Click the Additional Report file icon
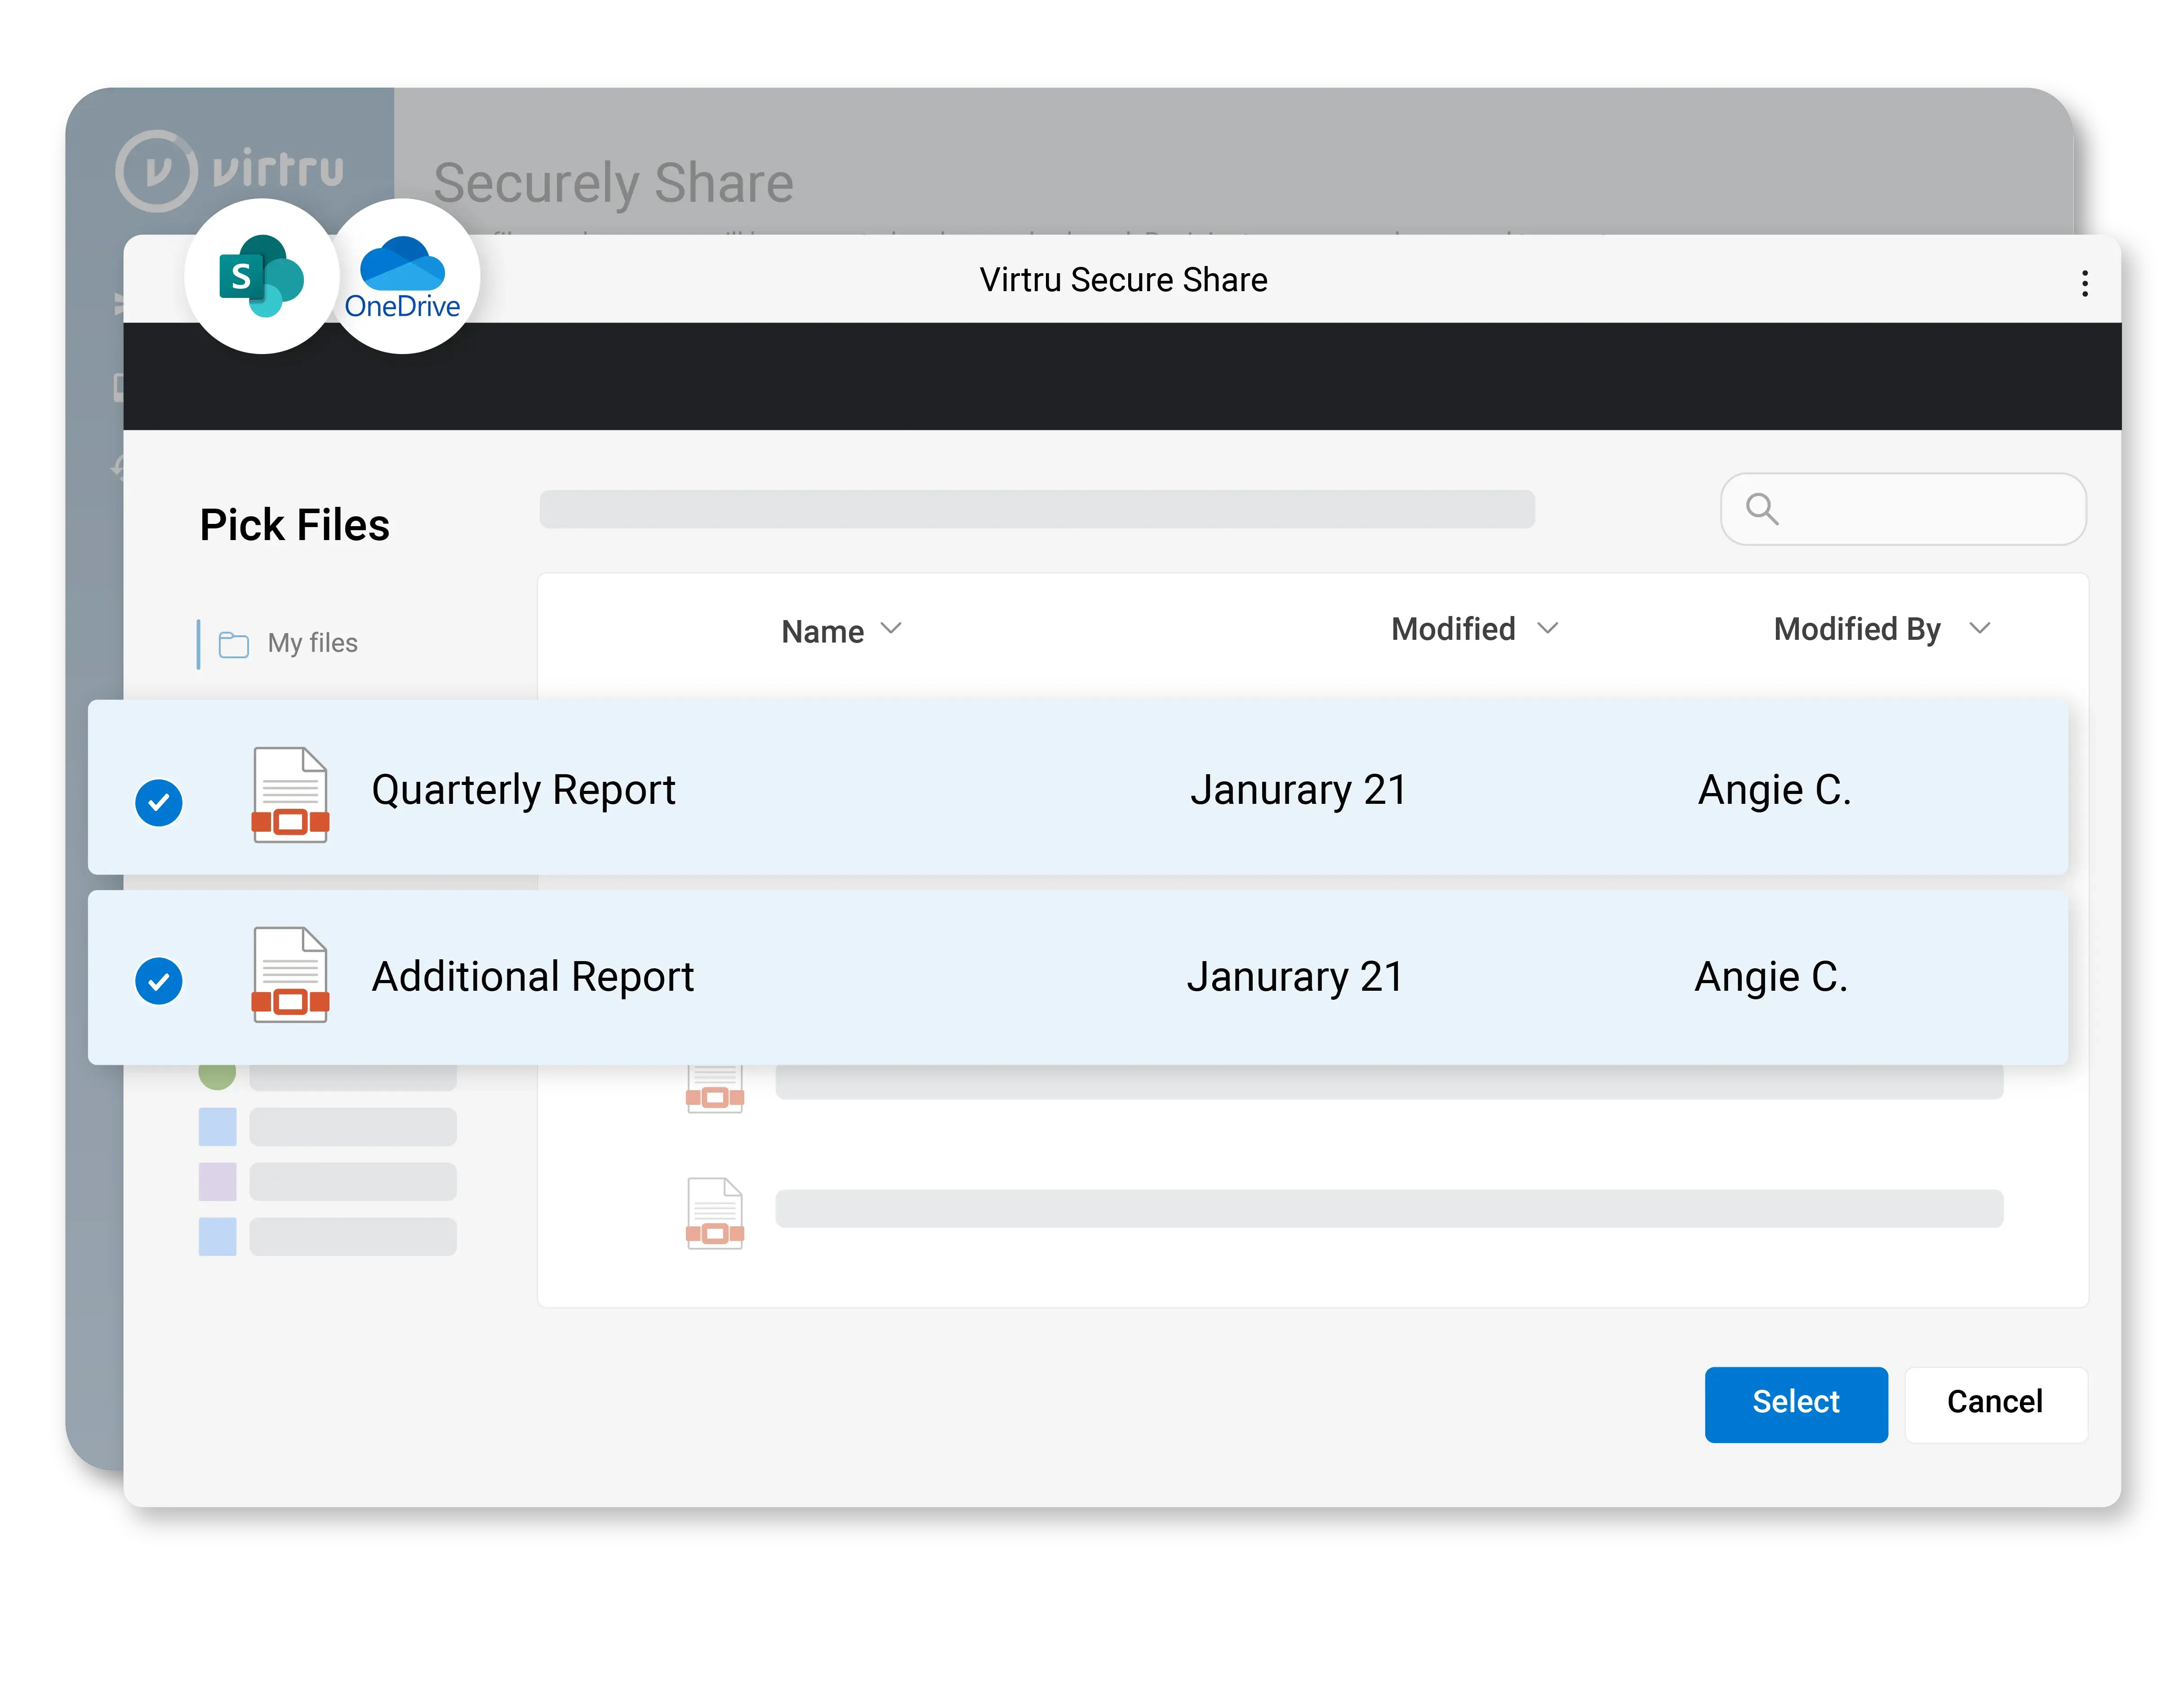 [x=290, y=975]
